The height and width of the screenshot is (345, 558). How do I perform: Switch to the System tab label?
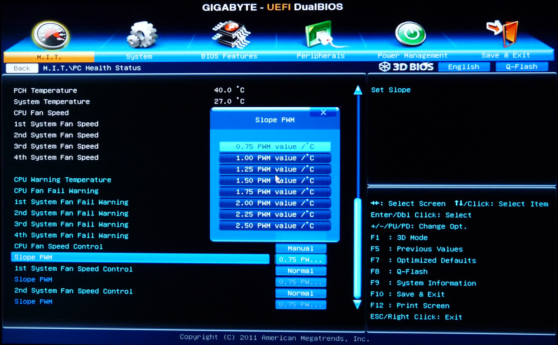click(x=139, y=57)
